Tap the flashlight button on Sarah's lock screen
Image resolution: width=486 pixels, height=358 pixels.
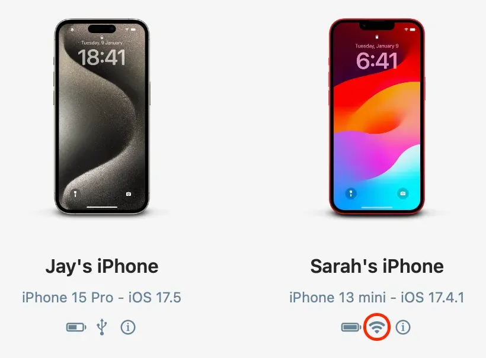(x=351, y=193)
